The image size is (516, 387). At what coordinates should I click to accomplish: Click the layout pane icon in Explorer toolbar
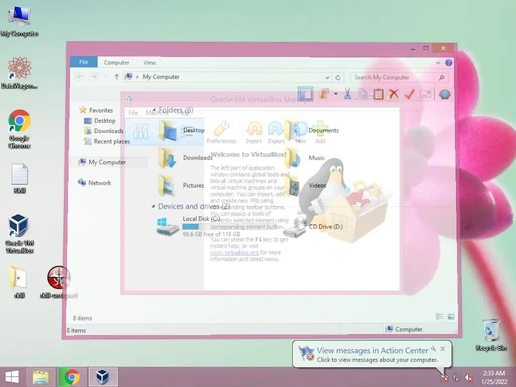305,94
